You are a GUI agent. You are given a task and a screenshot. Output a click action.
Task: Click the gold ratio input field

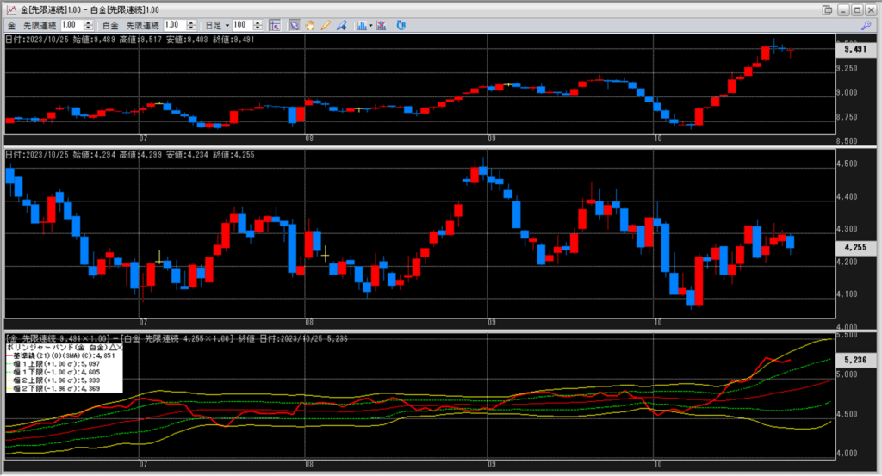point(71,25)
